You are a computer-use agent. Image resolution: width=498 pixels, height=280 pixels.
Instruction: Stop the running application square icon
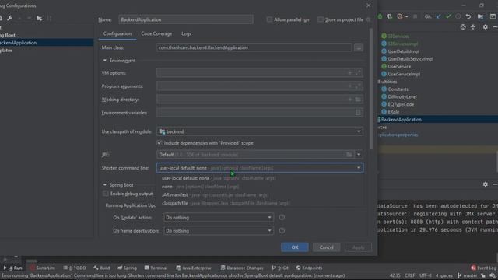[415, 16]
